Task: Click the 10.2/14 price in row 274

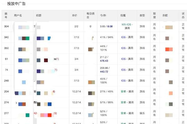Action: 76,103
